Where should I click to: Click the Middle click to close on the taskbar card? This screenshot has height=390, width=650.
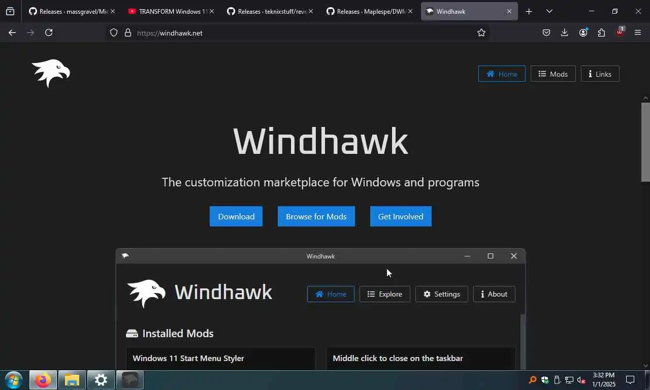point(420,358)
